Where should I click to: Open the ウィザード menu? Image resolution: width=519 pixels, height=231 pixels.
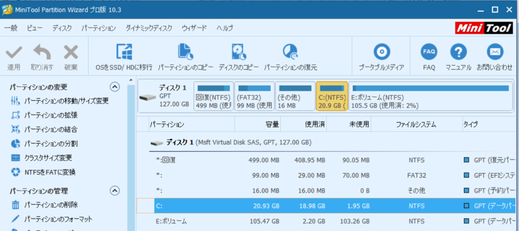[194, 28]
